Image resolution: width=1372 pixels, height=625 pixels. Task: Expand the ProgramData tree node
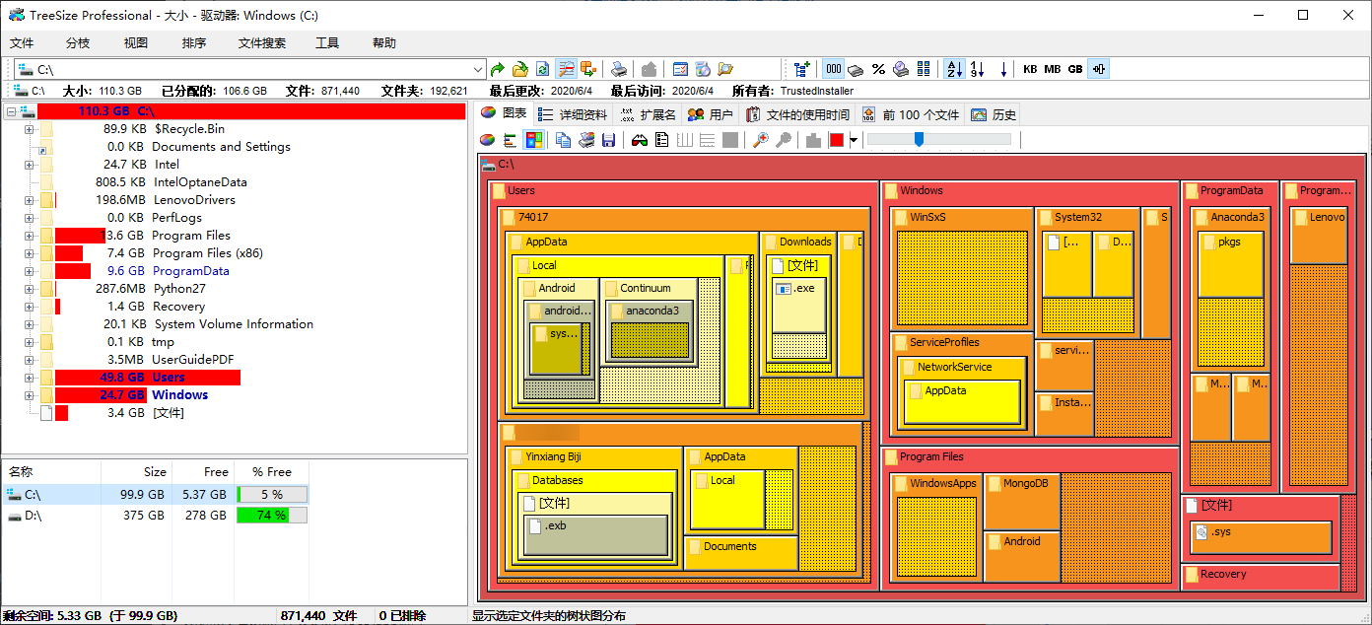29,271
